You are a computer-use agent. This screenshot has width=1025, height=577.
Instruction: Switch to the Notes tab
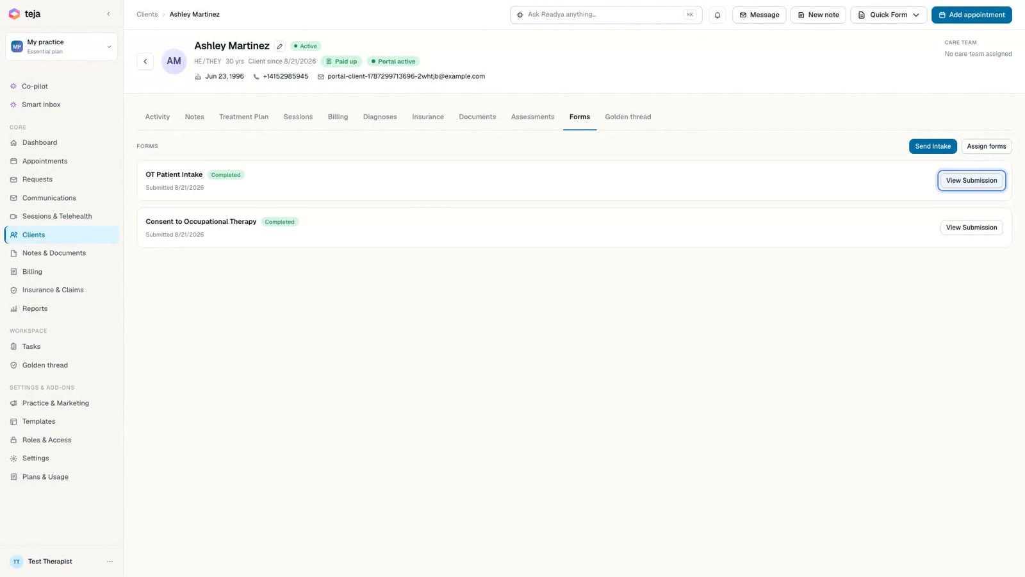(x=195, y=117)
